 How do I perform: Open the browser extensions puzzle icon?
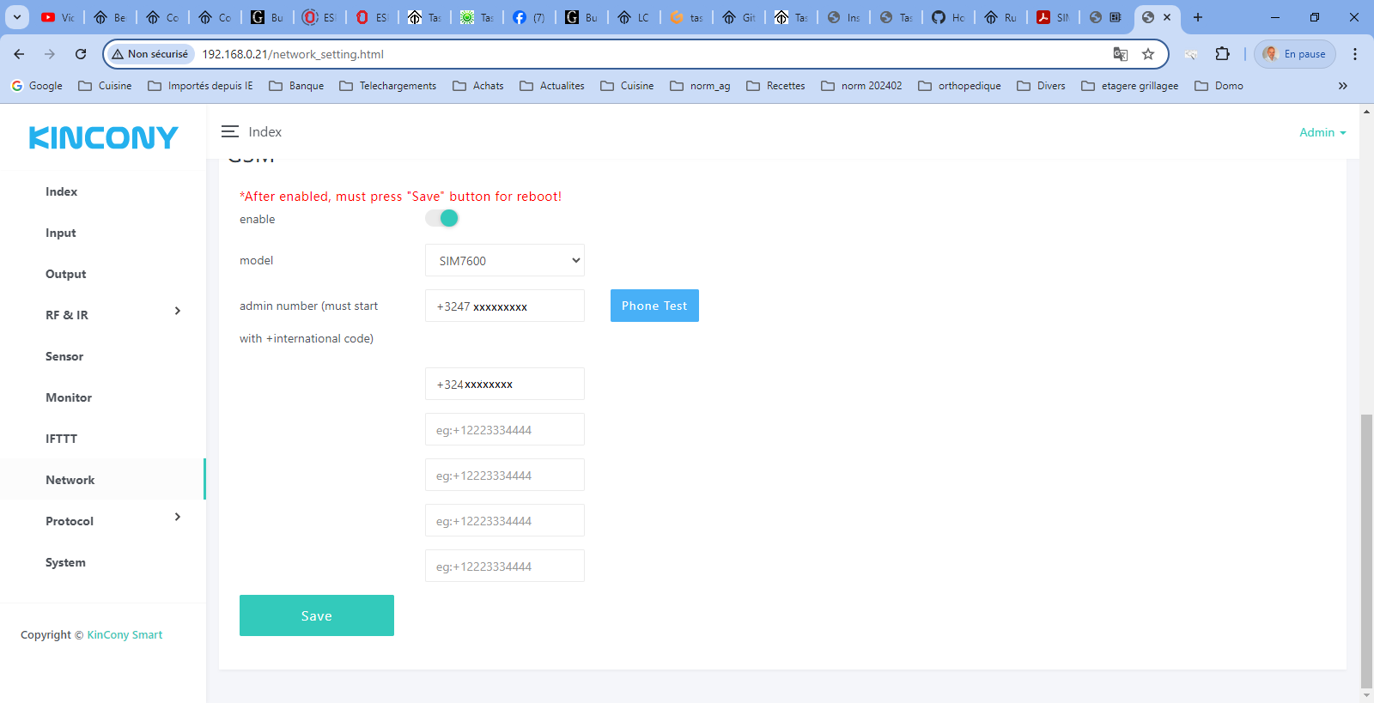click(1222, 54)
